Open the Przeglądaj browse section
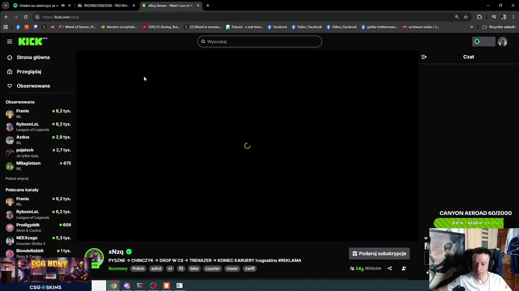The image size is (519, 291). click(x=29, y=72)
